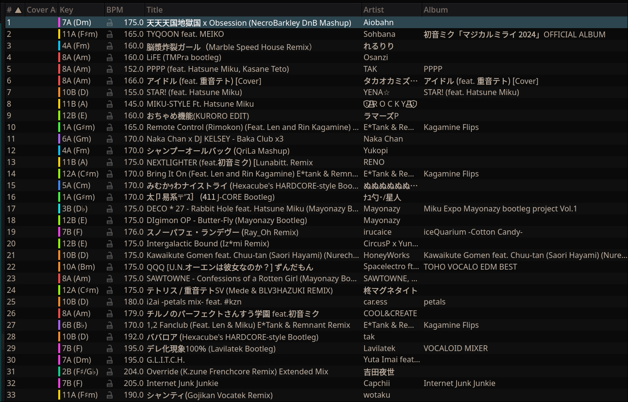The height and width of the screenshot is (402, 628).
Task: Click lock icon on DIgimon OP Butter-Fly row
Action: click(110, 221)
